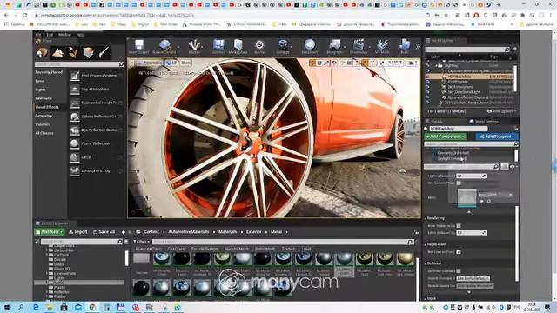The height and width of the screenshot is (313, 557).
Task: Toggle visibility eye for HDRIBackdrop row
Action: tap(427, 77)
